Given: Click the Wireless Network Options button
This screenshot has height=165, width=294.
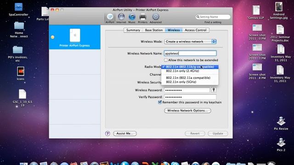Looking at the screenshot, I should click(x=187, y=110).
